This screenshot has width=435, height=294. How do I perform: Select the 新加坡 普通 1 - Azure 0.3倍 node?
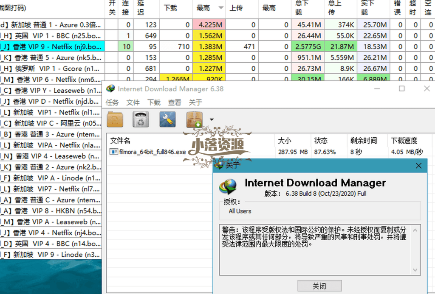coord(52,25)
